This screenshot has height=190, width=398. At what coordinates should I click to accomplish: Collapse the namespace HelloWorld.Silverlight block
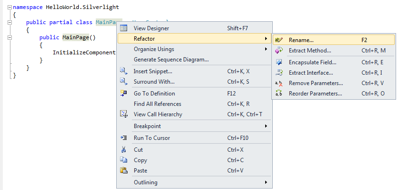(9, 7)
